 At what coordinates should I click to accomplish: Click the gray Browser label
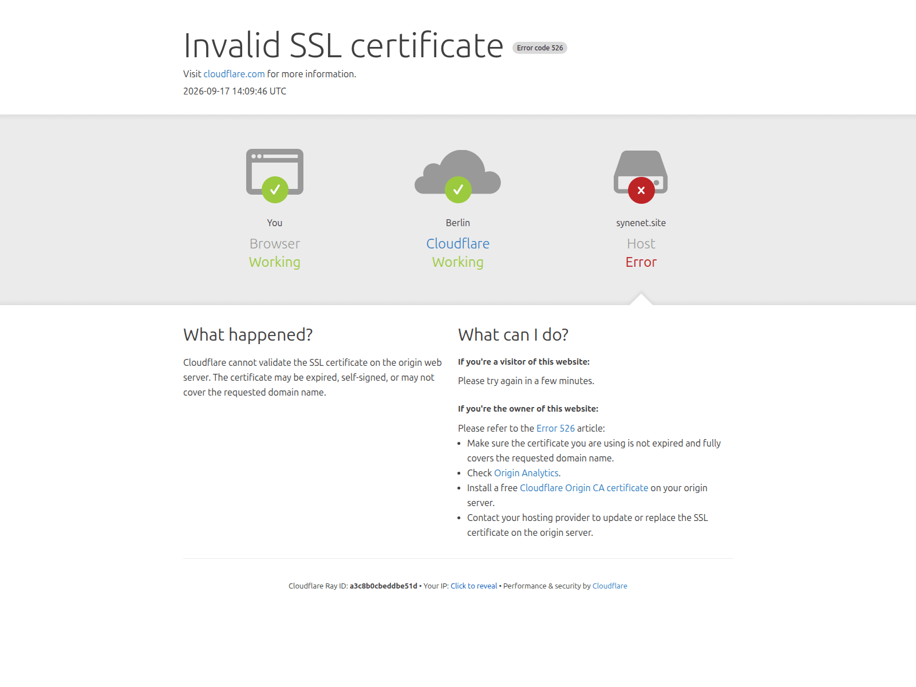tap(275, 244)
